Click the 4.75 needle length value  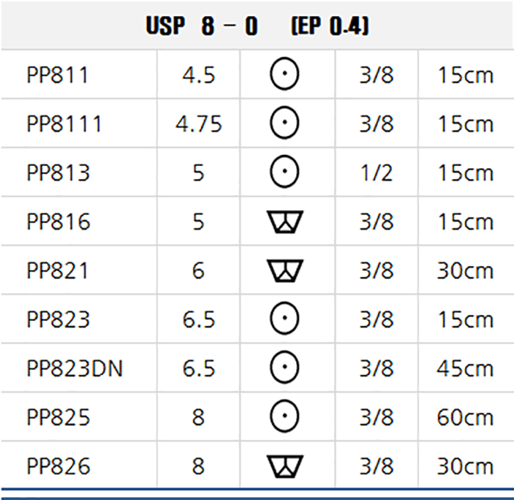tap(199, 124)
